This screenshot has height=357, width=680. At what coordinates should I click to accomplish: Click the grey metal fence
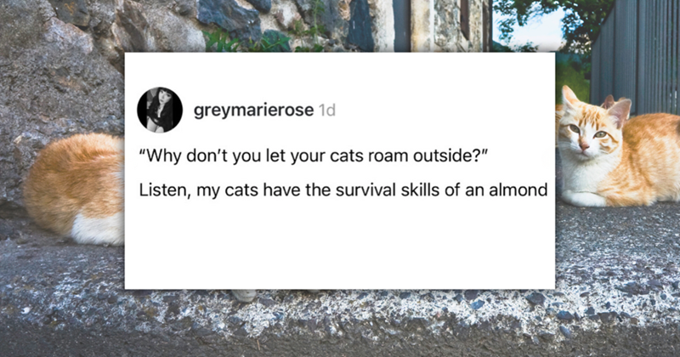coord(635,56)
